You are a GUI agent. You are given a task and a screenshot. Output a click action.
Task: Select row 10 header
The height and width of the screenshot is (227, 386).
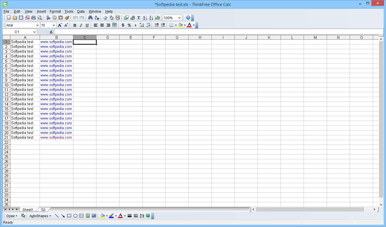[6, 85]
